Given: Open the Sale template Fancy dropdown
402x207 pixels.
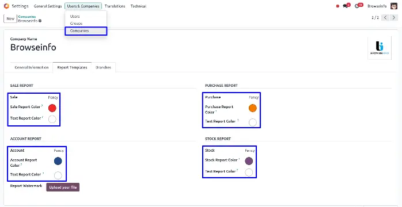Looking at the screenshot, I should (x=53, y=98).
